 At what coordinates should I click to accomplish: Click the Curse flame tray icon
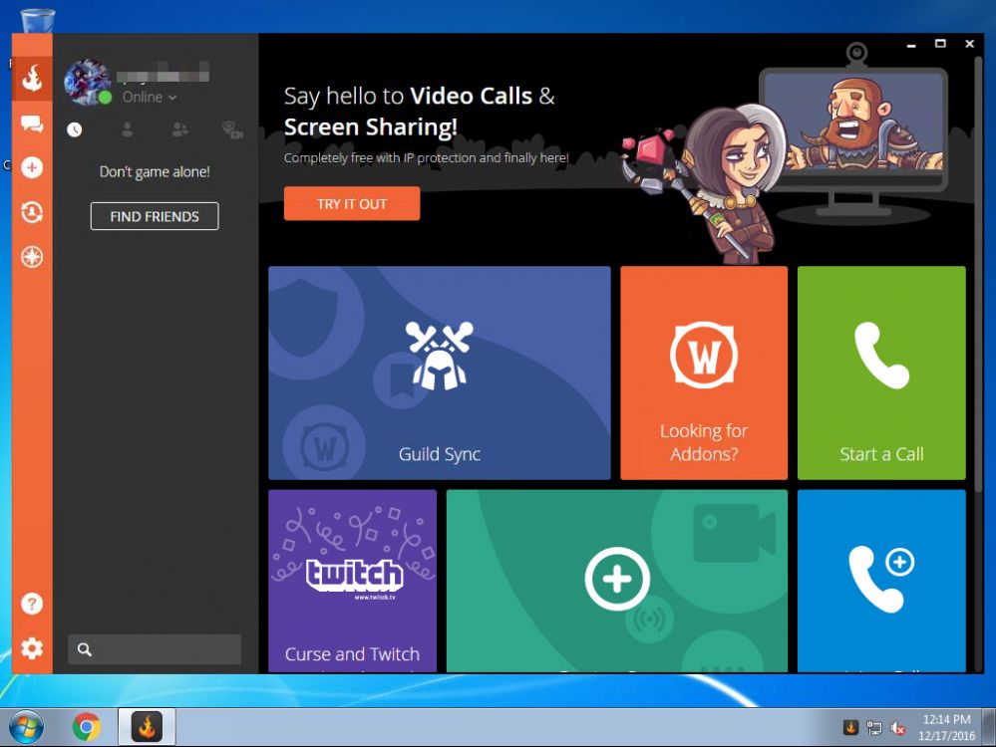point(850,727)
